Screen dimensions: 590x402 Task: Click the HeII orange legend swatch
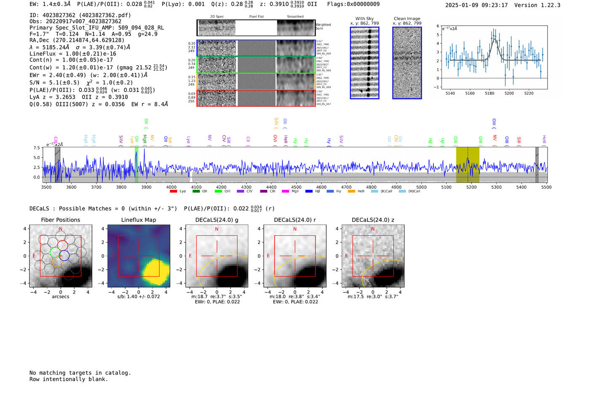351,192
